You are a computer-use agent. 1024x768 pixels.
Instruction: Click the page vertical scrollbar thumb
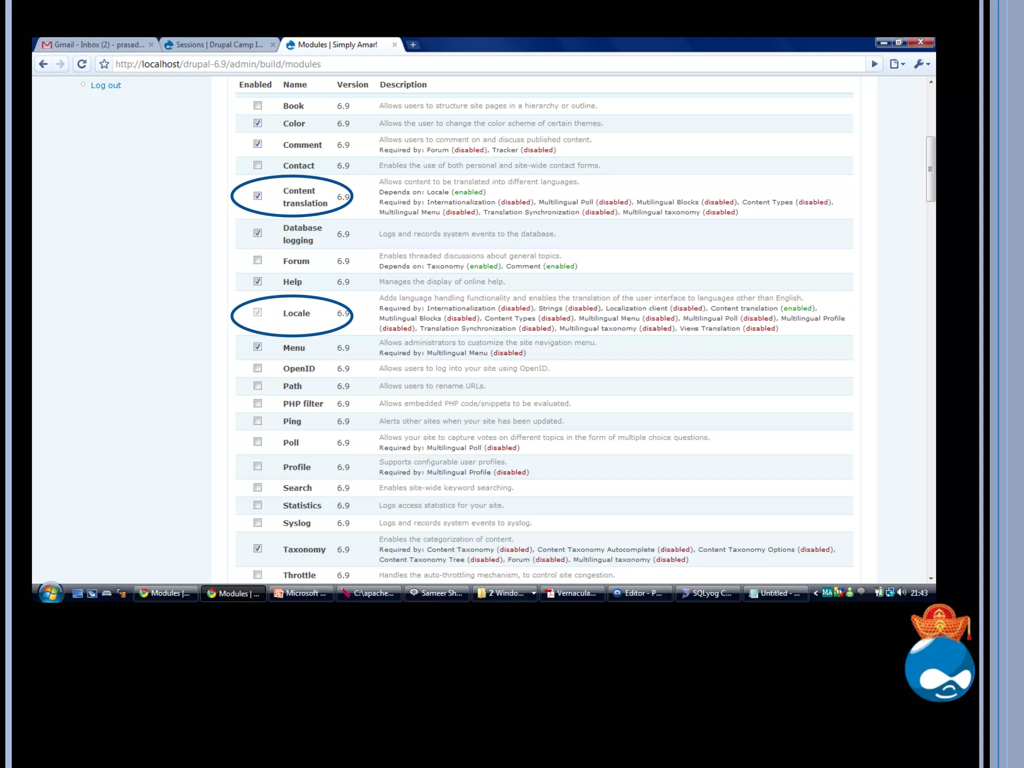click(x=930, y=169)
